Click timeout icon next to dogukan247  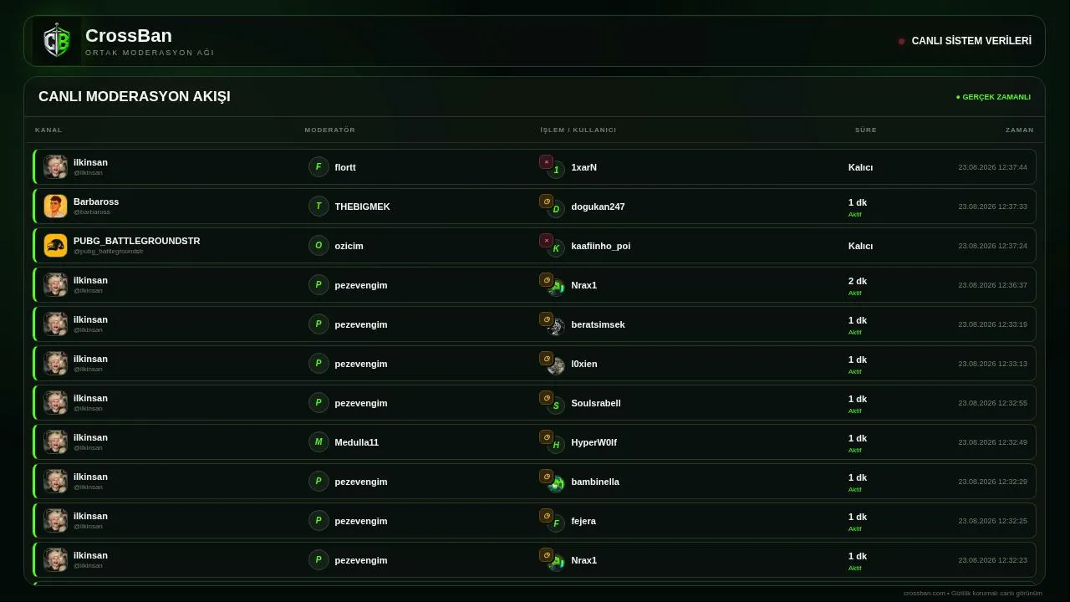click(x=546, y=202)
